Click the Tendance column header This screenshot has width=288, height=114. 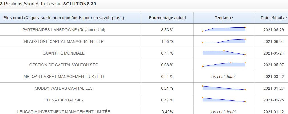click(224, 18)
